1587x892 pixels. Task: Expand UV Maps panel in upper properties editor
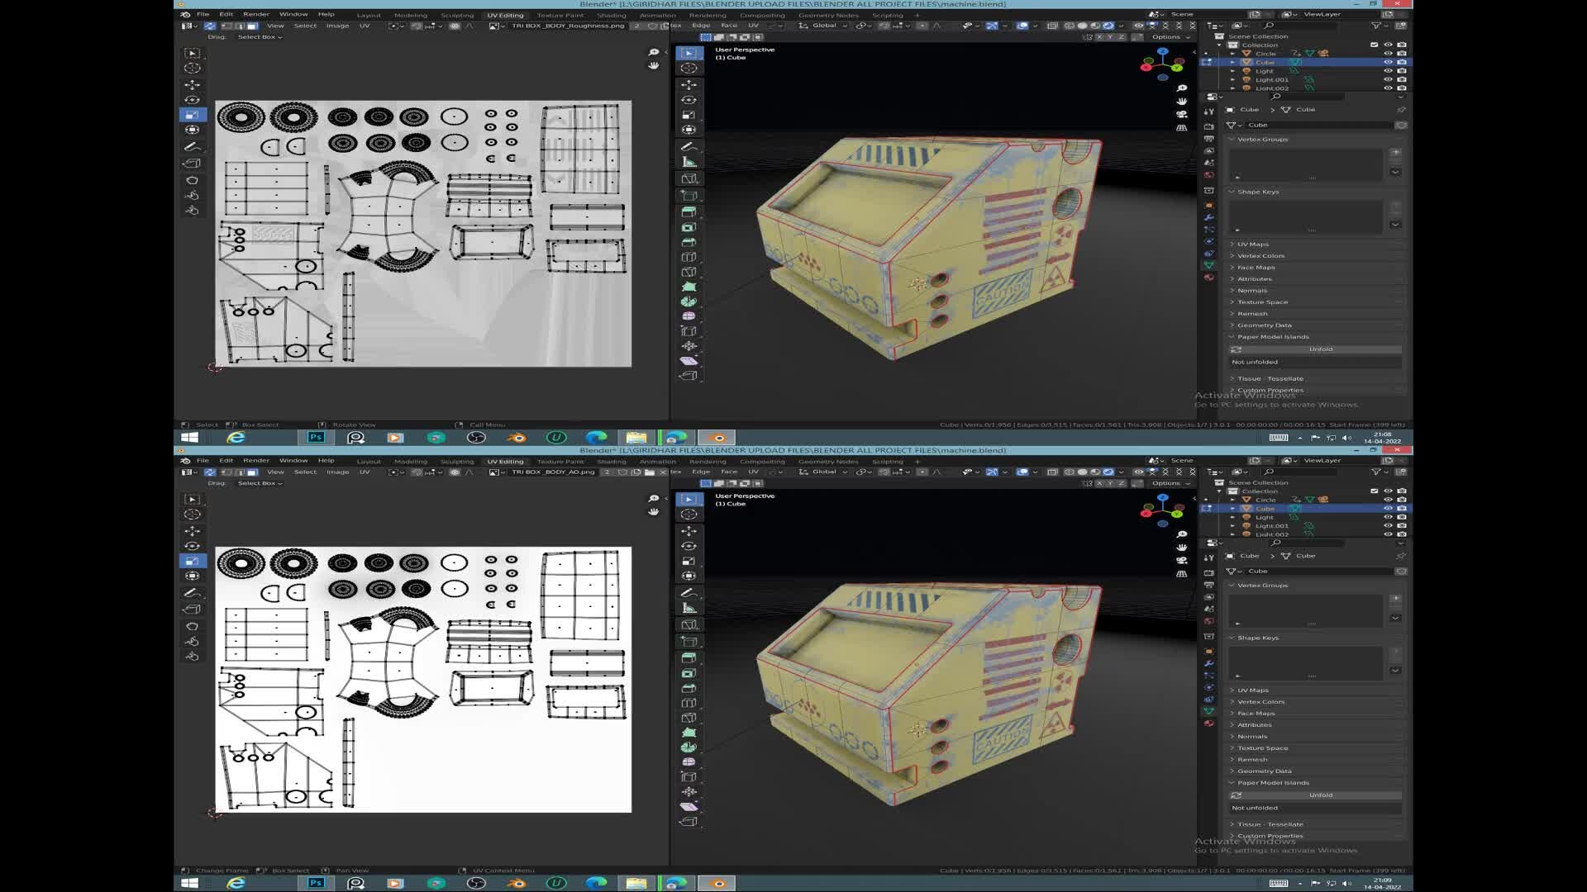tap(1253, 244)
